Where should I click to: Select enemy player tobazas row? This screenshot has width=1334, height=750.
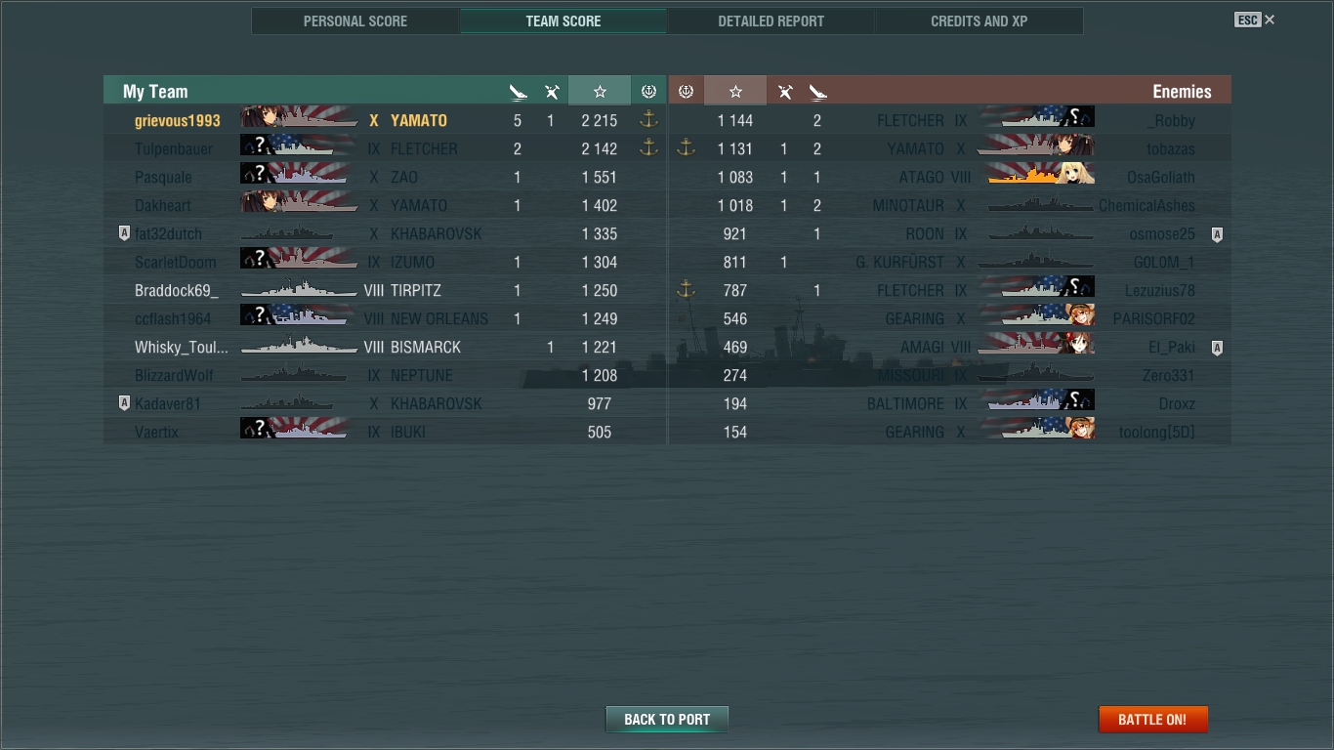tap(949, 148)
